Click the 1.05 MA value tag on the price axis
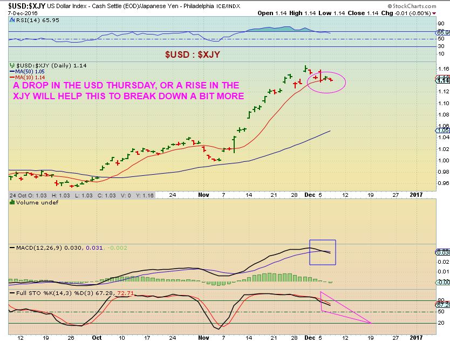Viewport: 450px width, 343px height. pyautogui.click(x=443, y=131)
